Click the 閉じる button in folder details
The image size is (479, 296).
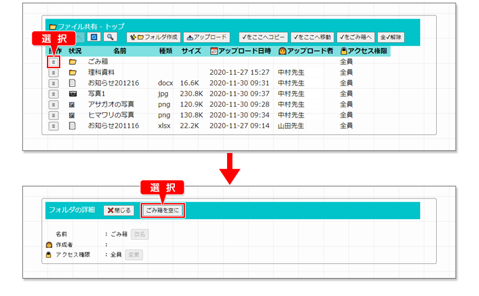click(x=119, y=210)
